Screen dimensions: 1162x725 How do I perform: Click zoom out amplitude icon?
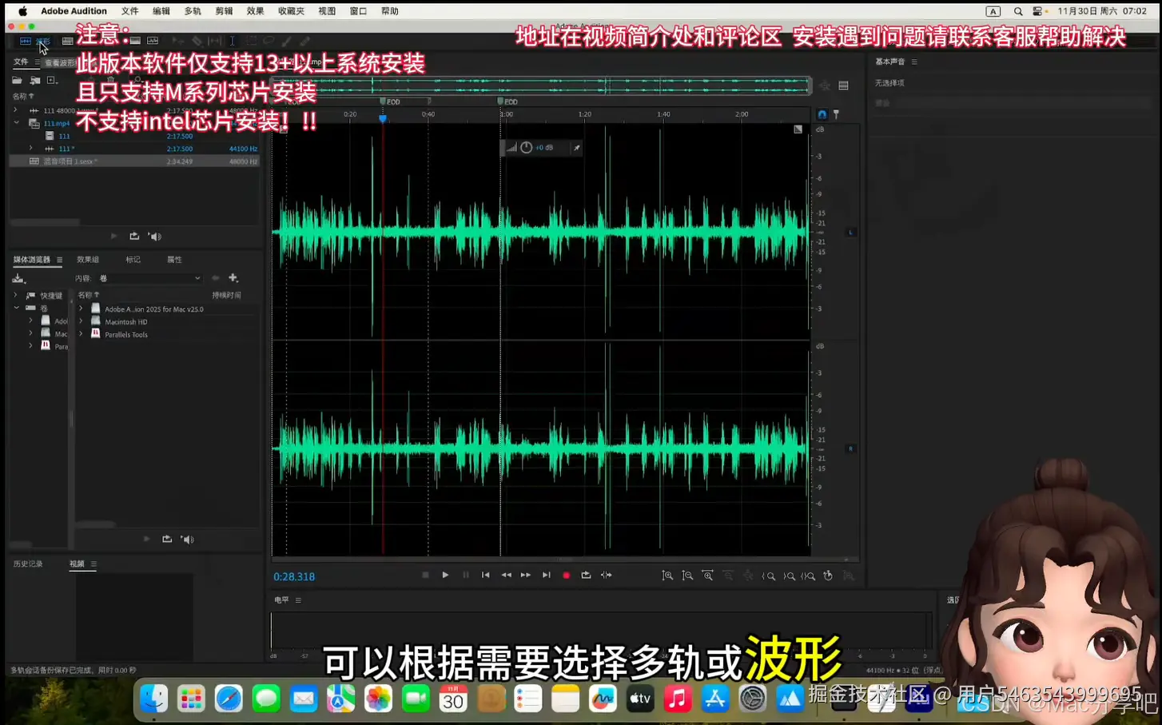[x=687, y=576]
